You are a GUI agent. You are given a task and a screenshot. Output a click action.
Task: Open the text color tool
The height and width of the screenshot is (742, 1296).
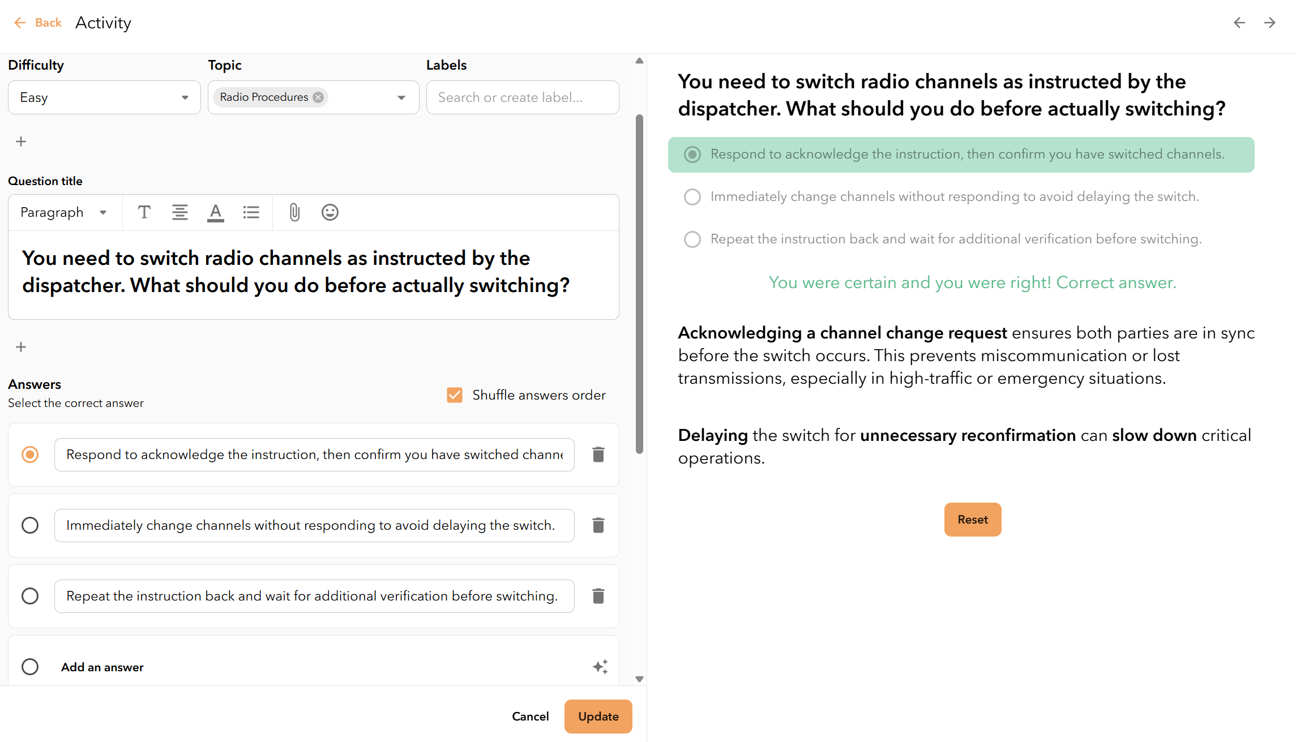[216, 212]
